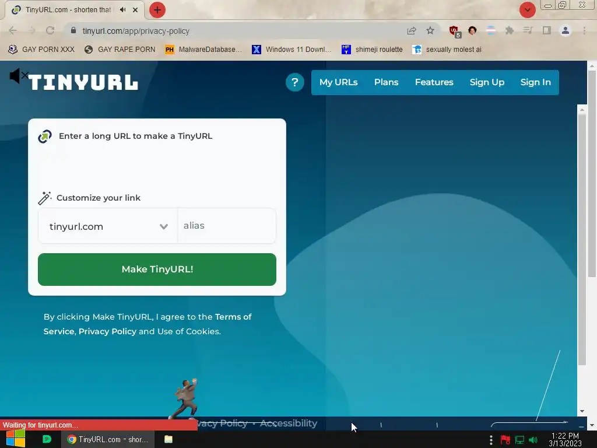
Task: Click the magic wand customize icon
Action: tap(44, 198)
